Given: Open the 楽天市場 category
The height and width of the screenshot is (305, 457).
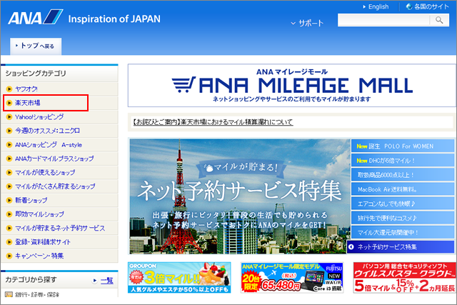Looking at the screenshot, I should coord(28,103).
